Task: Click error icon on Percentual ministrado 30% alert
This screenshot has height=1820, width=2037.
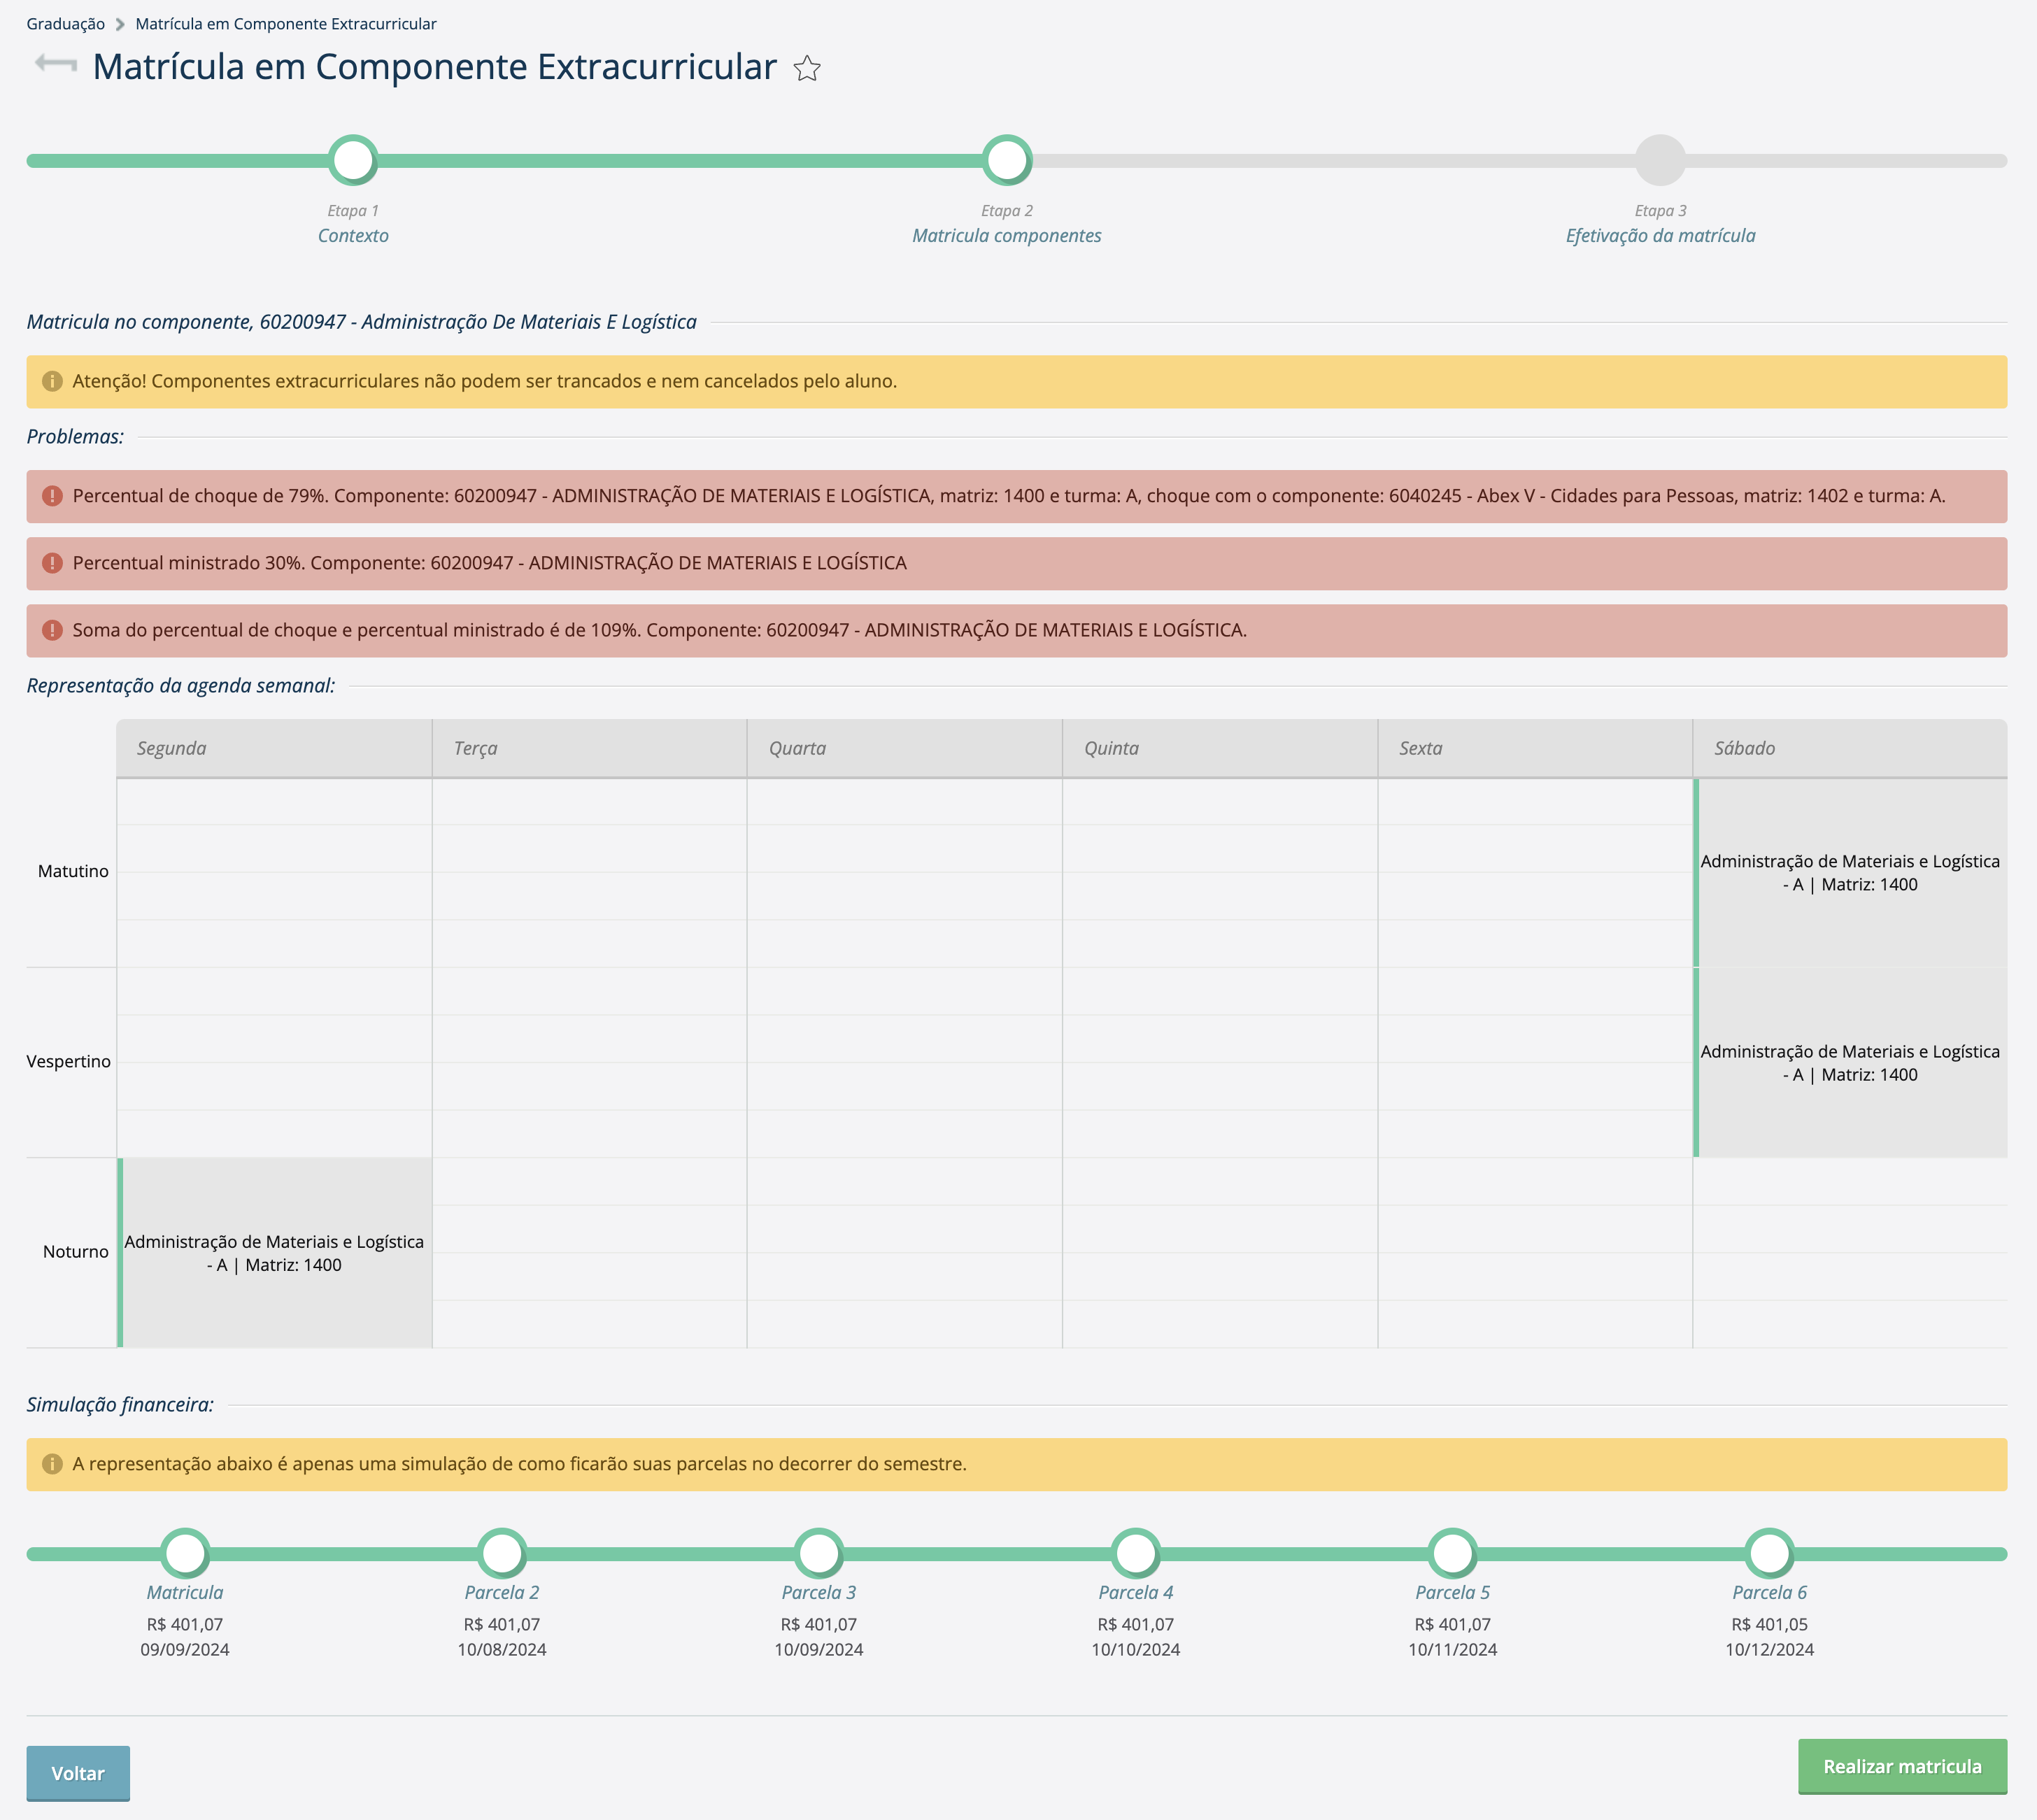Action: pyautogui.click(x=52, y=563)
